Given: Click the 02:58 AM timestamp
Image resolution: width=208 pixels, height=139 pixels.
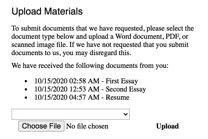Looking at the screenshot, I should pos(84,81).
